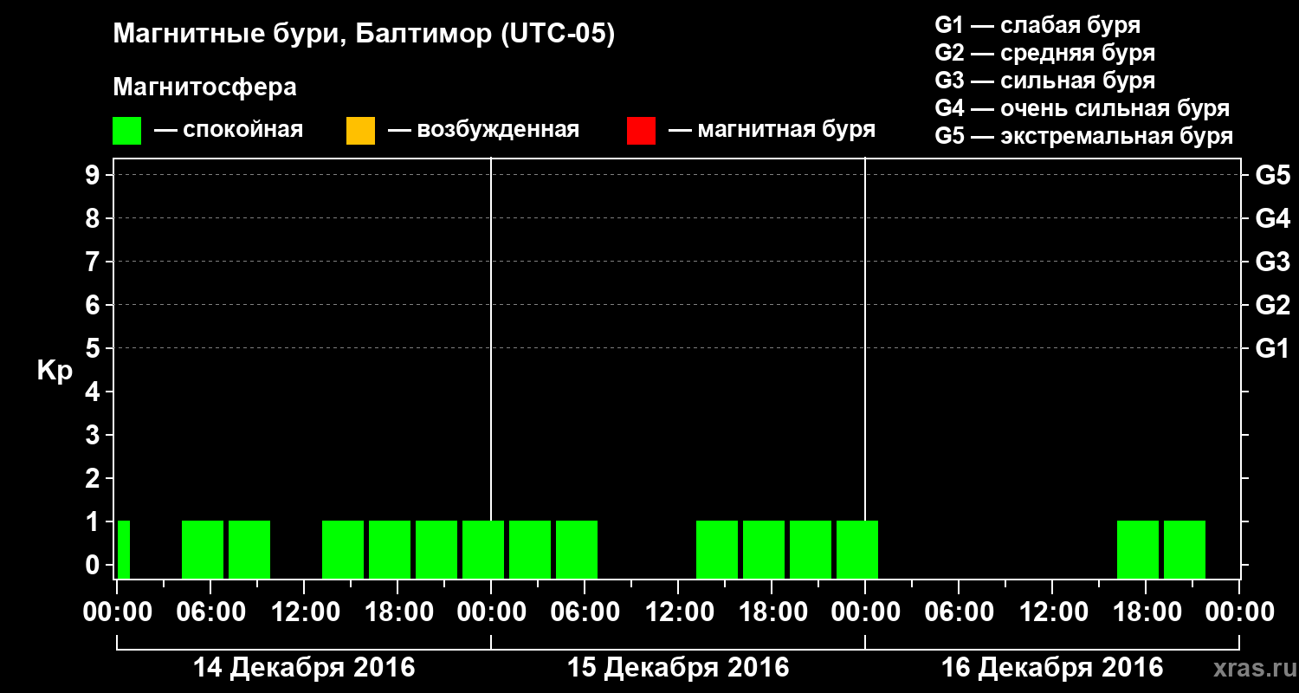Click the G5 label on the right axis

coord(1272,175)
